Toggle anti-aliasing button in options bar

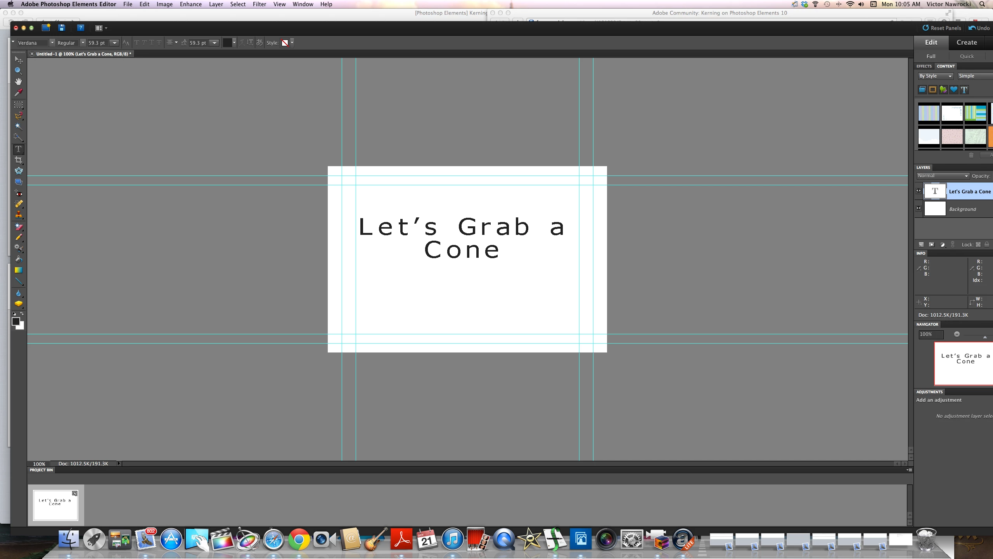126,43
